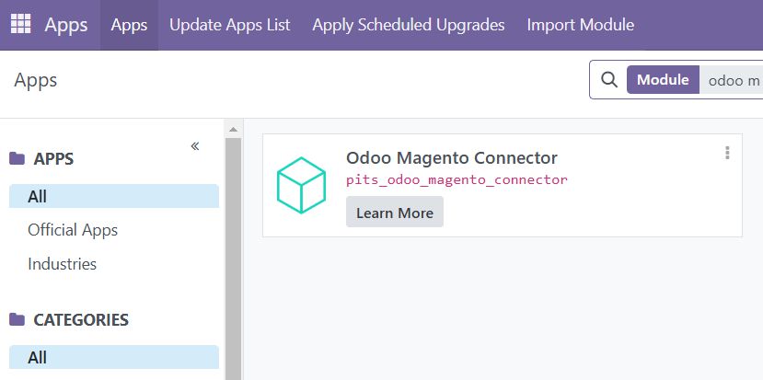Select Update Apps List menu
The width and height of the screenshot is (763, 380).
pyautogui.click(x=230, y=25)
